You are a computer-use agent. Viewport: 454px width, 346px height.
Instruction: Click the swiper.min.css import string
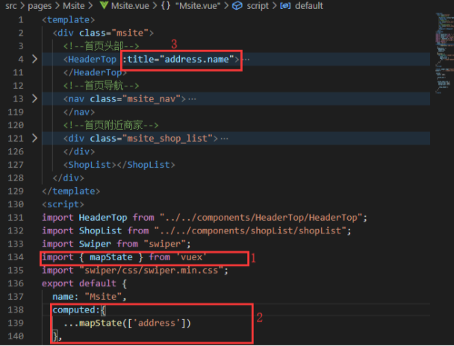click(x=151, y=270)
